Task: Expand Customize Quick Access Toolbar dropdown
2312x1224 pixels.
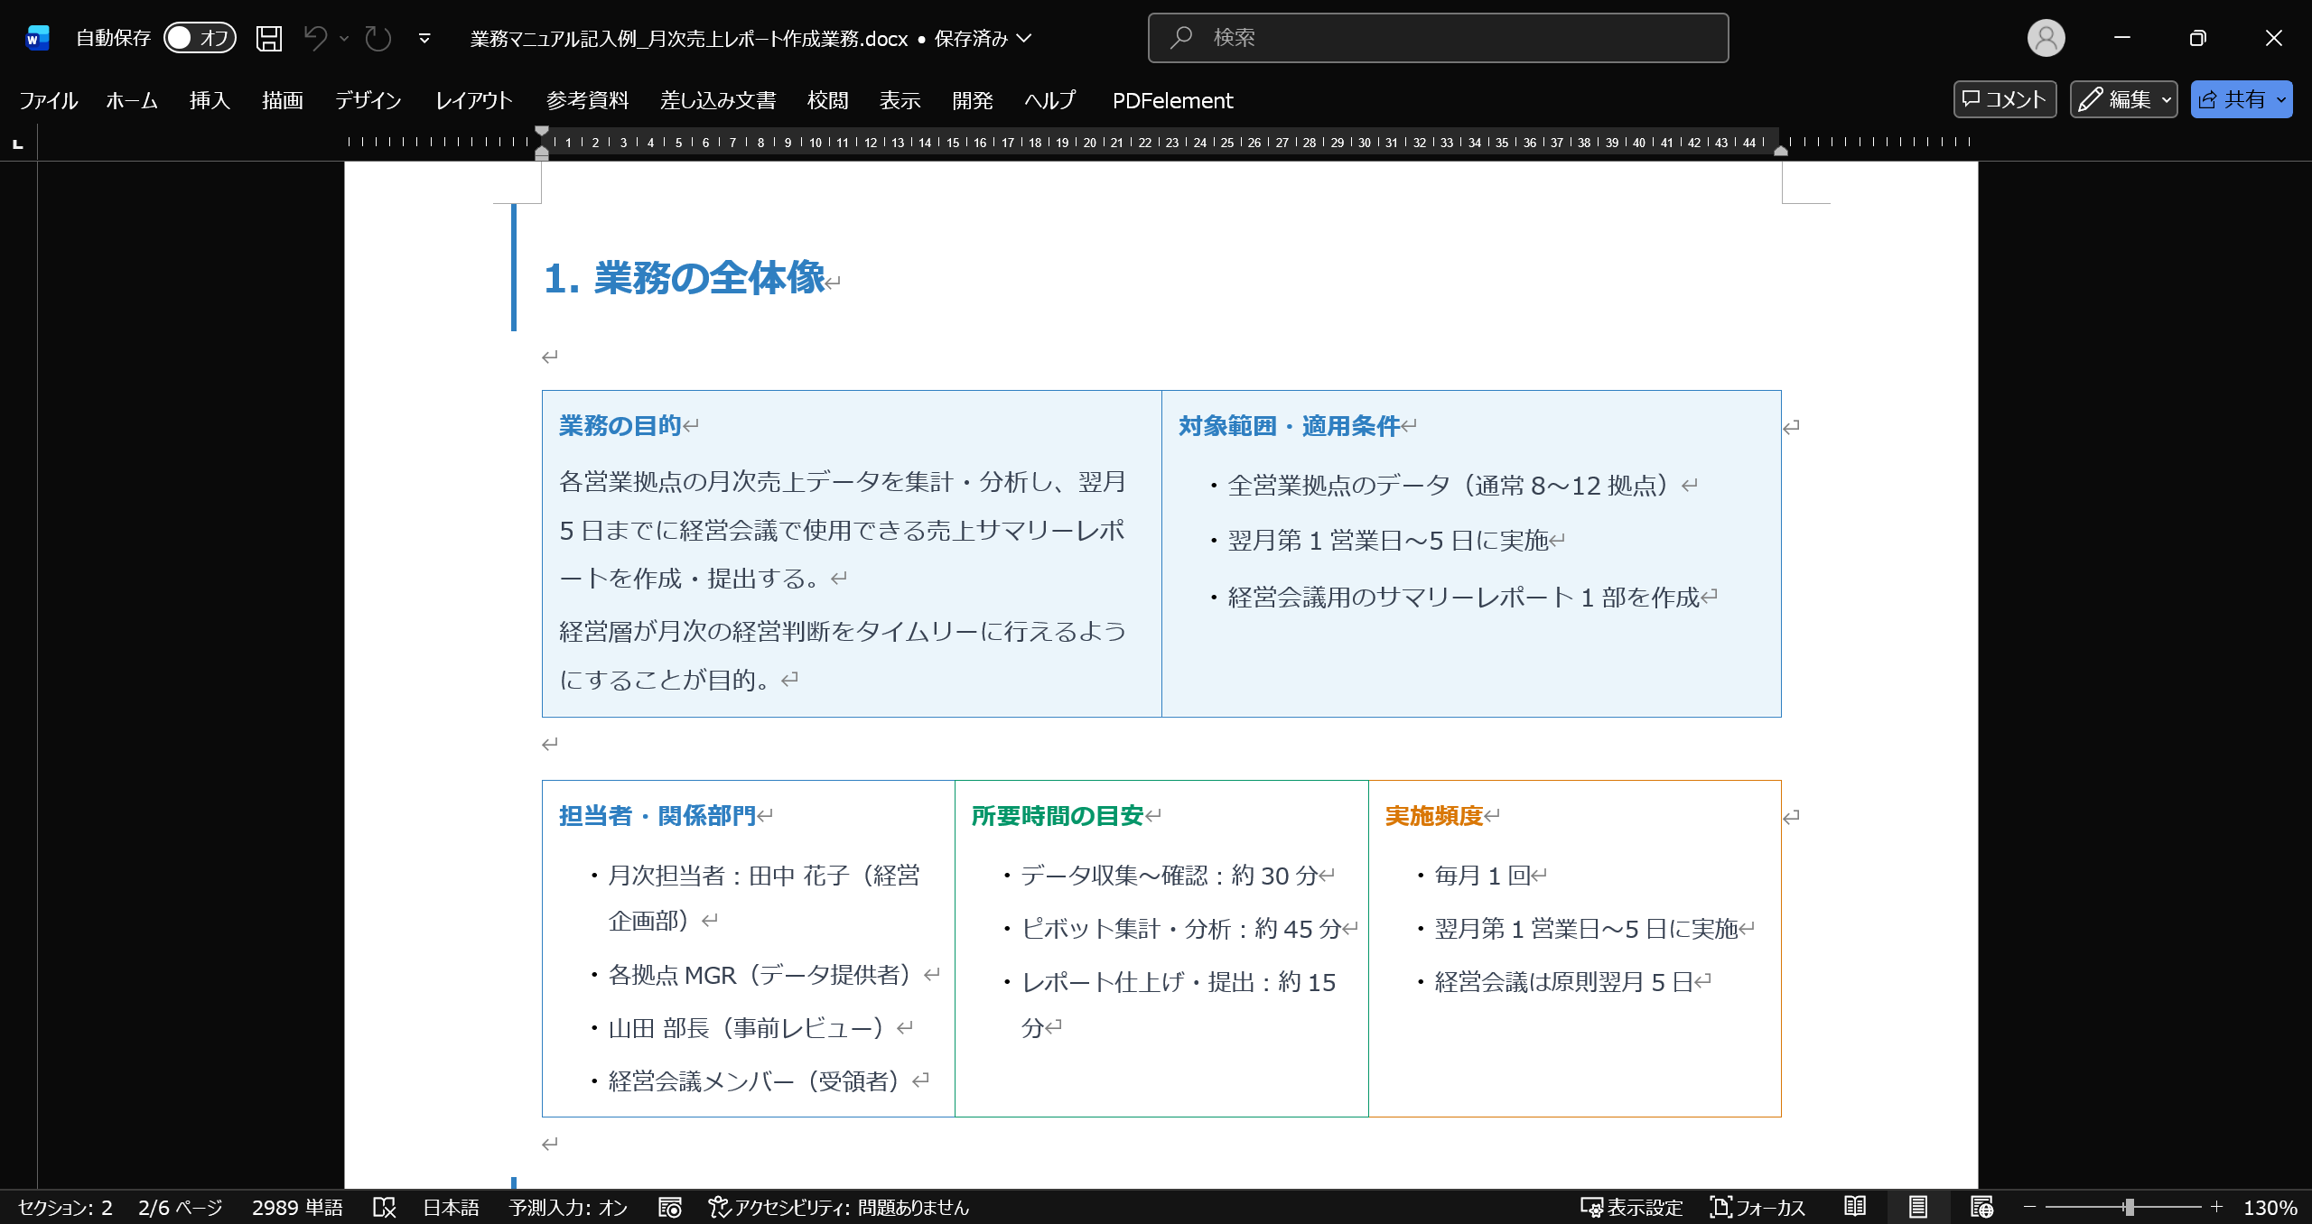Action: 424,38
